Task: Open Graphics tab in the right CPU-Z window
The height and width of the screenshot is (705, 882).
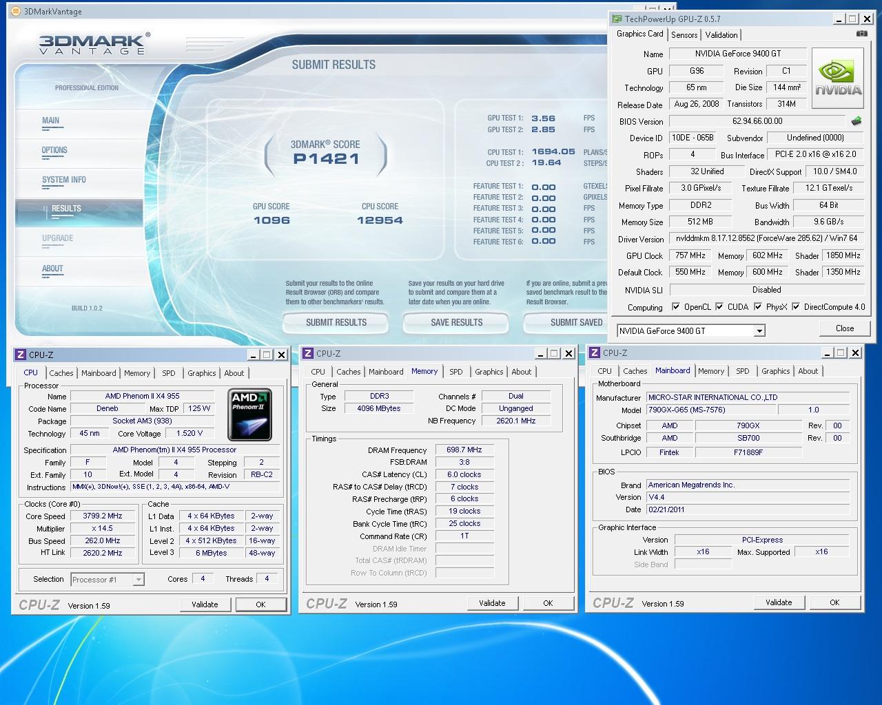Action: point(776,371)
